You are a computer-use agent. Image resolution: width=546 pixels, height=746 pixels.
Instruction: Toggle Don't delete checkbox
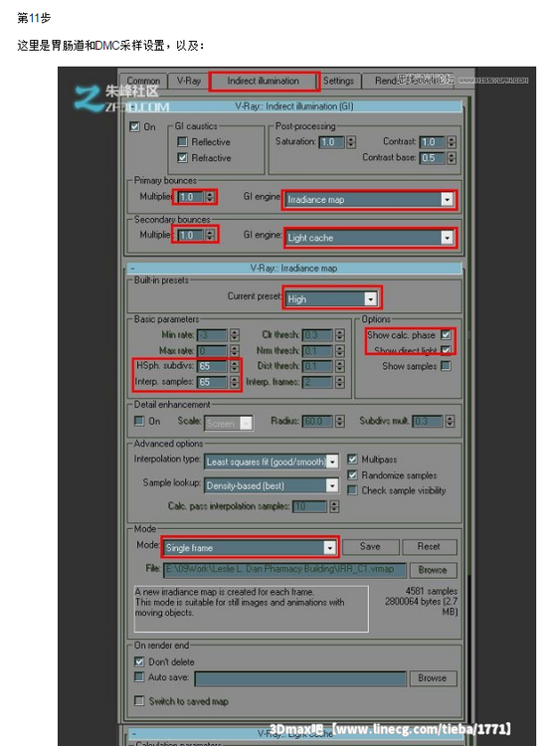click(x=139, y=661)
